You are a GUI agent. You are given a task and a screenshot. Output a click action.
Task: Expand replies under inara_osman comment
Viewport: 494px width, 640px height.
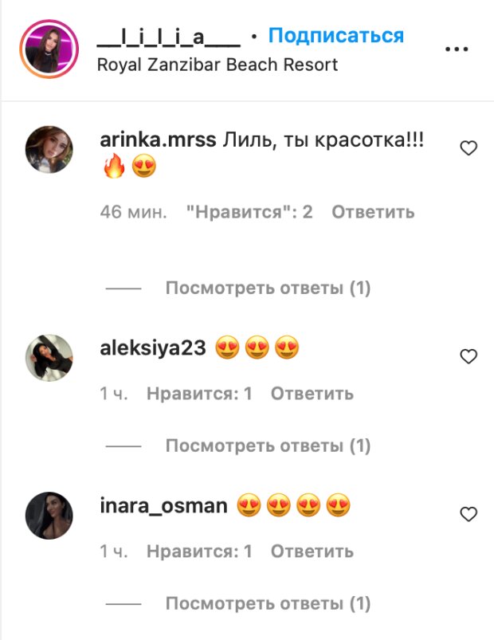268,603
